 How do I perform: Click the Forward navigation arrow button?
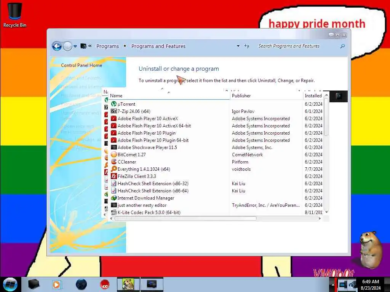coord(67,46)
